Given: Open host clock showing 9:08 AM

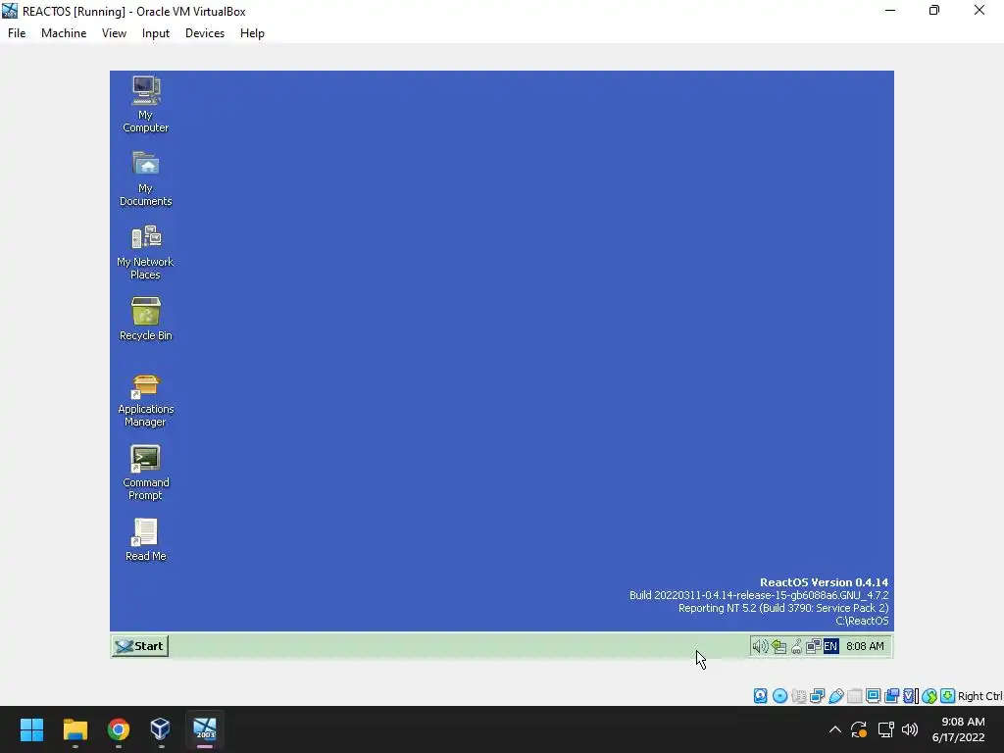Looking at the screenshot, I should (959, 729).
